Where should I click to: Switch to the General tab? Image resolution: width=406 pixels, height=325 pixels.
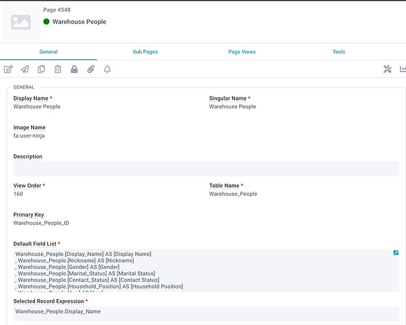(x=49, y=52)
